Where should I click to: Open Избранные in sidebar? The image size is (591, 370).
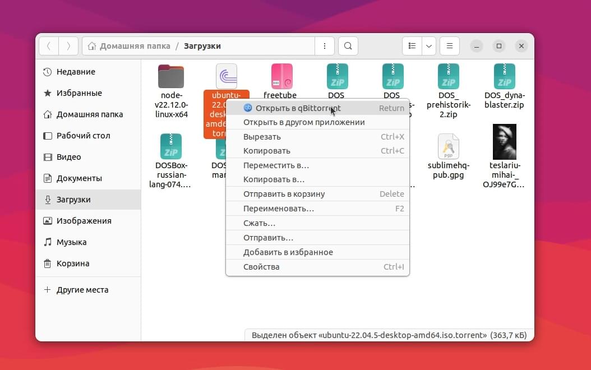coord(88,93)
